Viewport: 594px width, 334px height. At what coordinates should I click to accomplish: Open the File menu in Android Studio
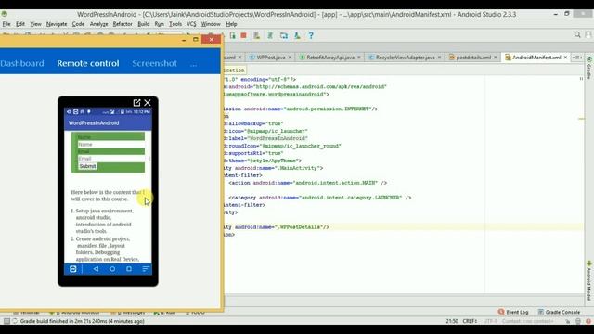(x=6, y=24)
